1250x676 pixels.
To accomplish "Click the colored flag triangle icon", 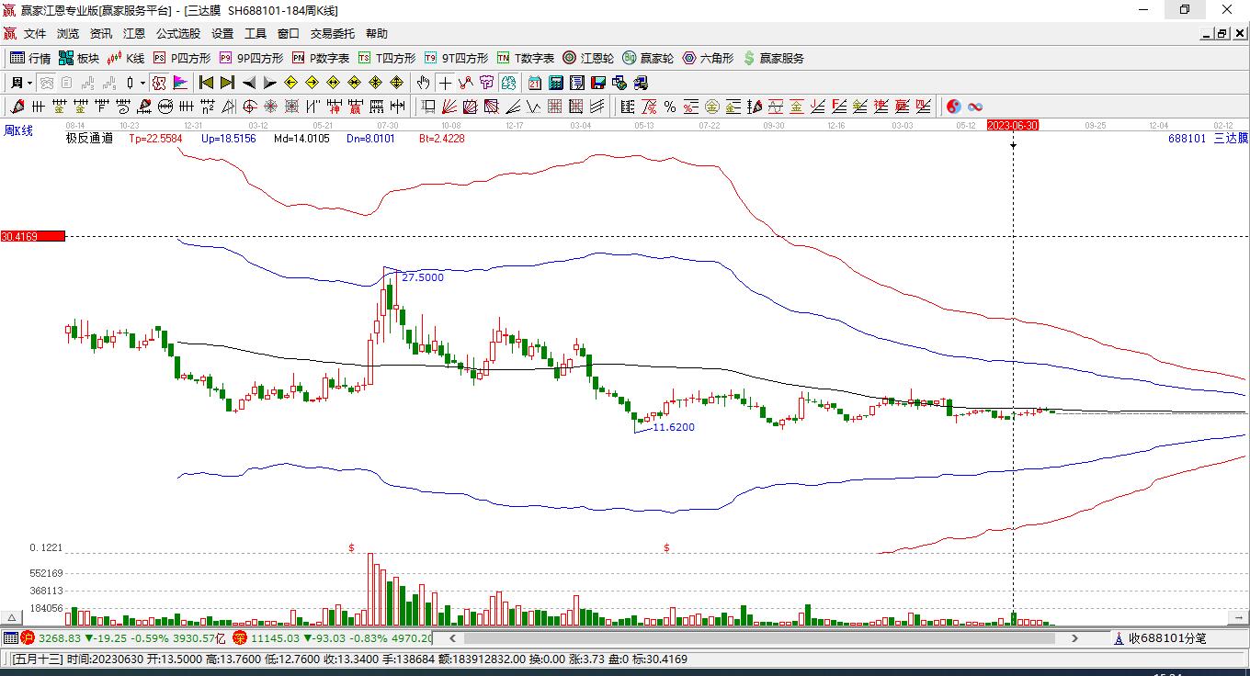I will click(x=180, y=83).
